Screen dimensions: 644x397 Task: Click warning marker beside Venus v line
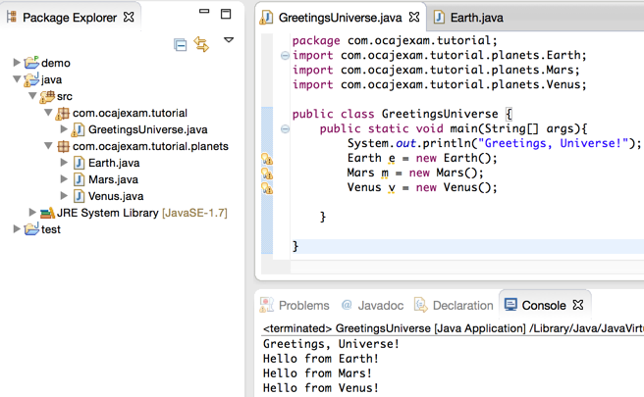(267, 188)
